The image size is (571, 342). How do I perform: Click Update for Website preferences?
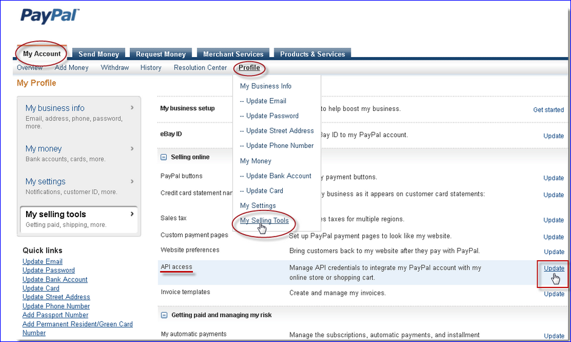pos(554,252)
